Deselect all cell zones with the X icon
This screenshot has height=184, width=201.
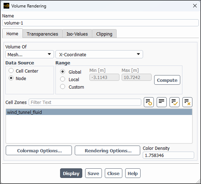tap(187, 102)
